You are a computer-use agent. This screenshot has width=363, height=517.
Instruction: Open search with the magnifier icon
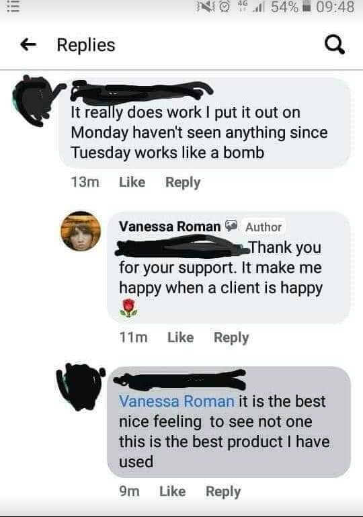(335, 45)
